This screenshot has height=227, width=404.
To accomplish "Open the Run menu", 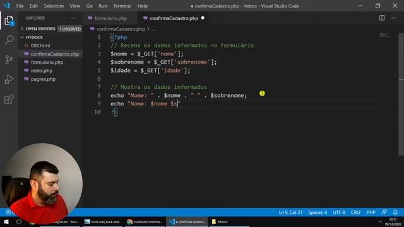I will (102, 6).
